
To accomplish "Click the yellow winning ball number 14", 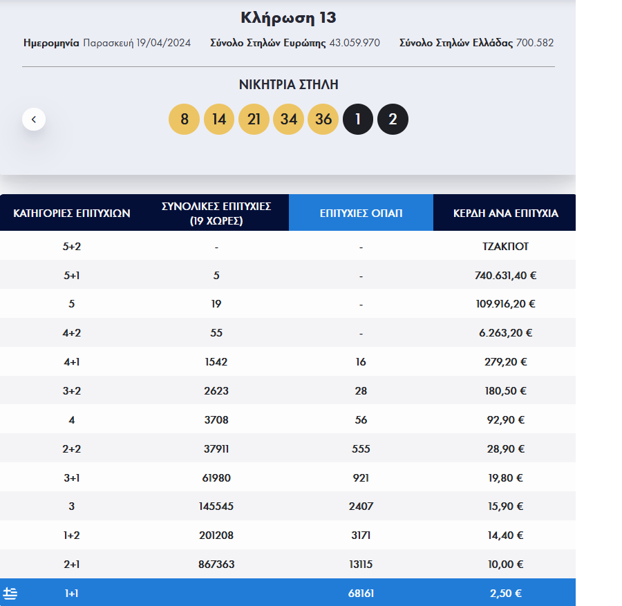I will tap(219, 120).
